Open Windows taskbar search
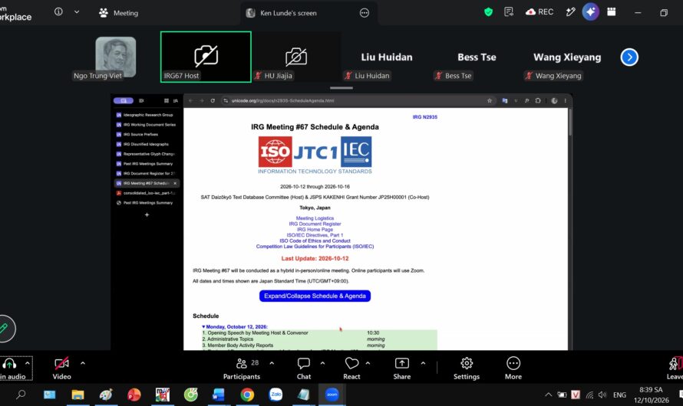The height and width of the screenshot is (406, 683). (x=21, y=395)
